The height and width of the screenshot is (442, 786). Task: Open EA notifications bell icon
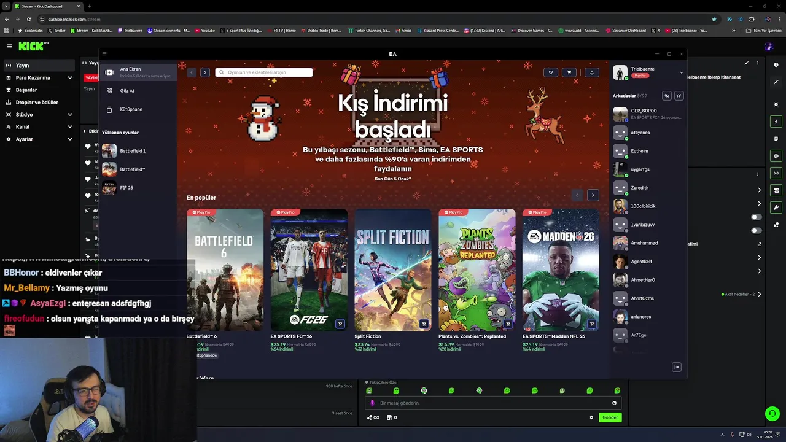(592, 72)
